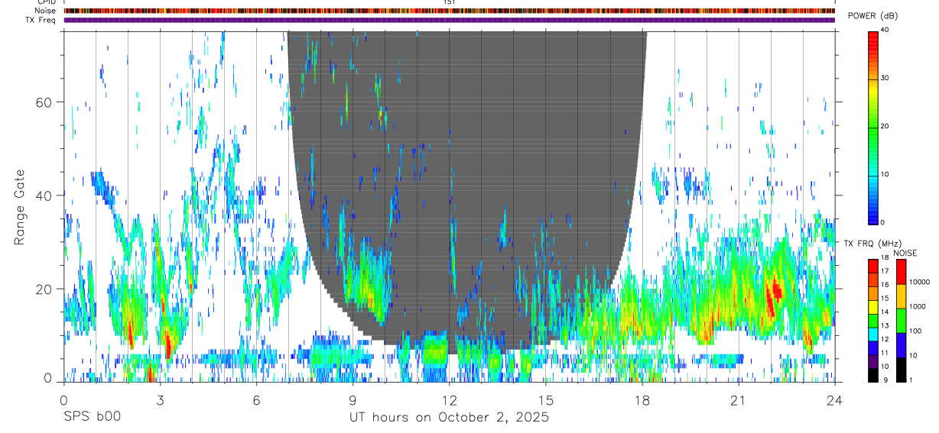
Task: Select the 10000 label on the NOISE legend
Action: coord(919,282)
